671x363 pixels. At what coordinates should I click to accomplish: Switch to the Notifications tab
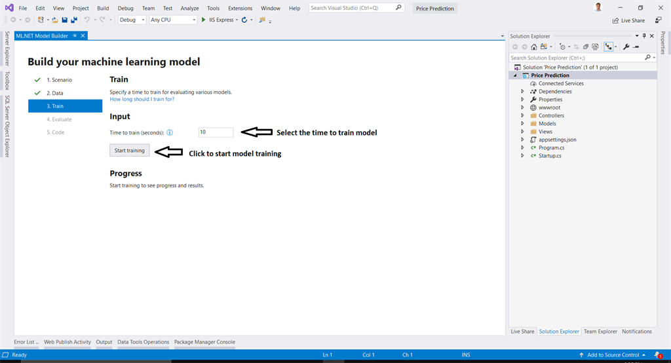[x=637, y=332]
